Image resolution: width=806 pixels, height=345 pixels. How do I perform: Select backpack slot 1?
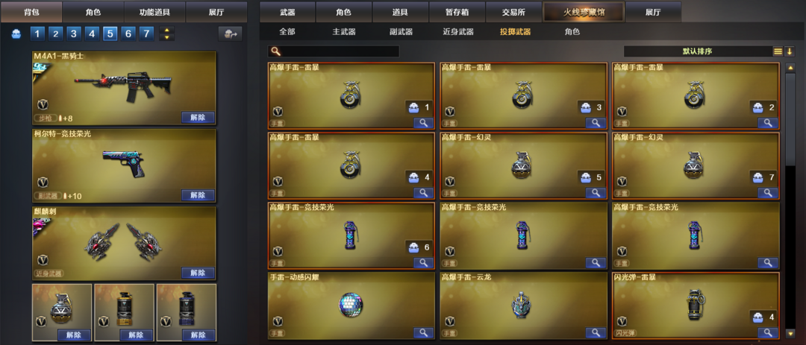pyautogui.click(x=37, y=34)
